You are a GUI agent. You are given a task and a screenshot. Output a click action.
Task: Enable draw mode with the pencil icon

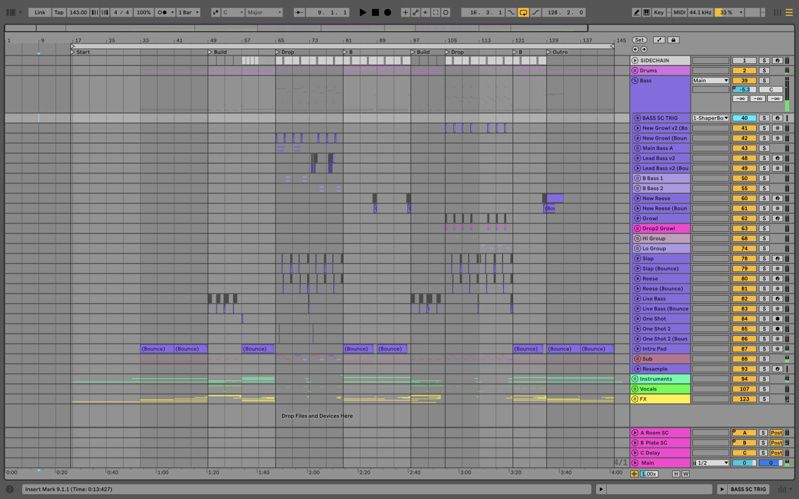636,12
